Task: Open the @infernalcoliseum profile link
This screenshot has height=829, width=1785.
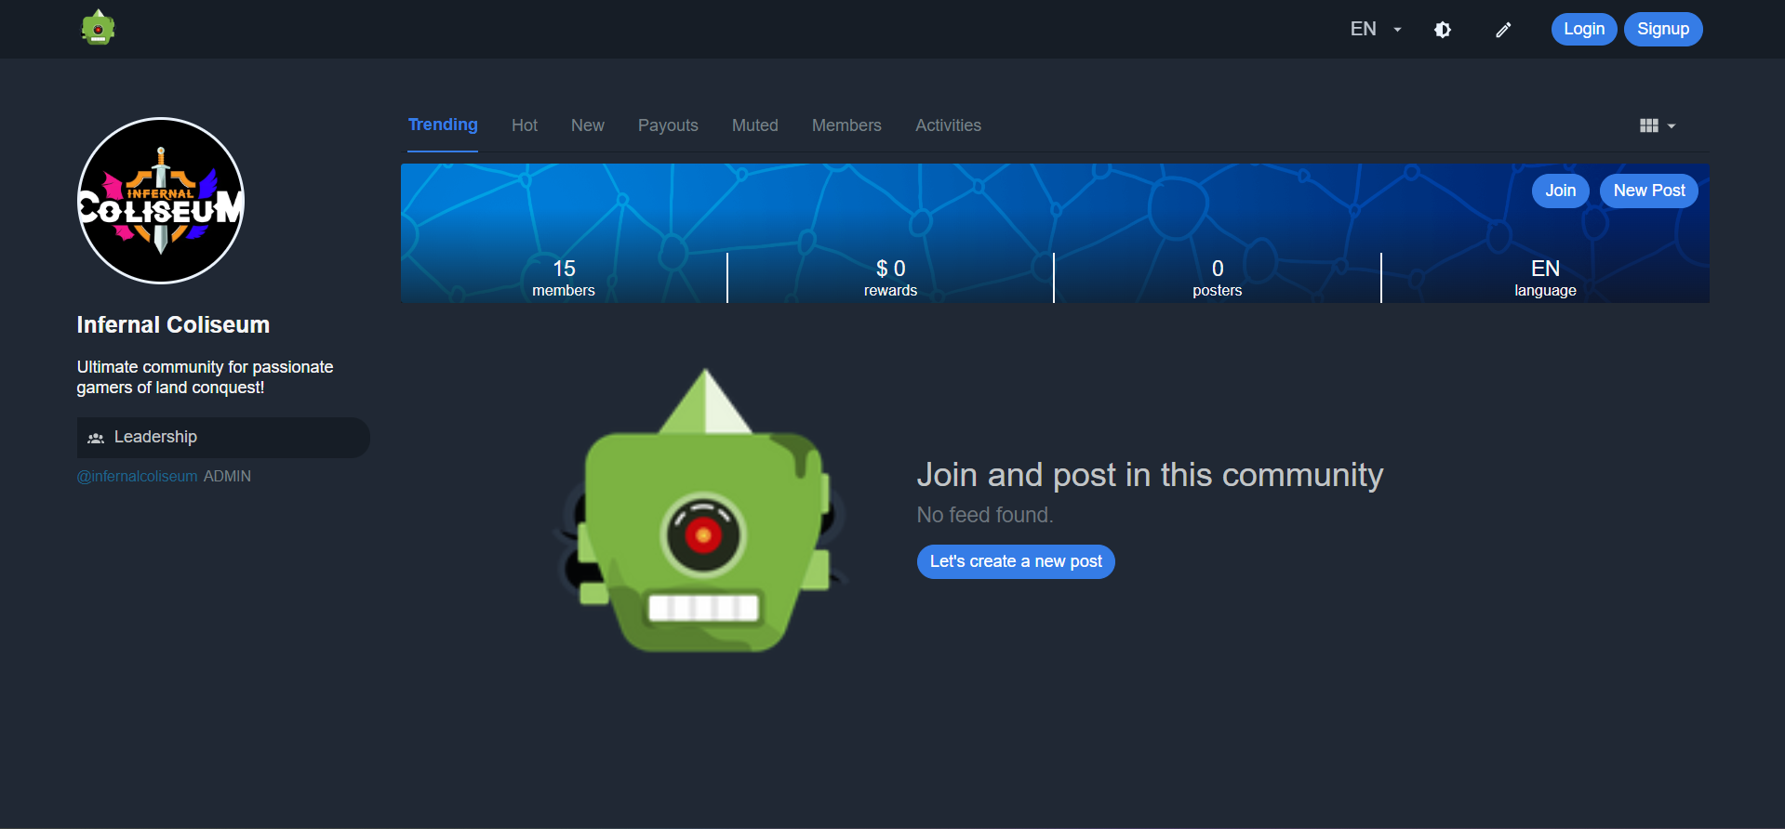Action: pos(137,476)
